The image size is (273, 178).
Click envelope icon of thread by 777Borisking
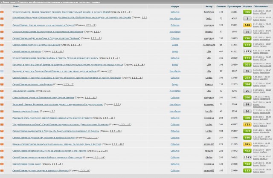tap(2, 45)
